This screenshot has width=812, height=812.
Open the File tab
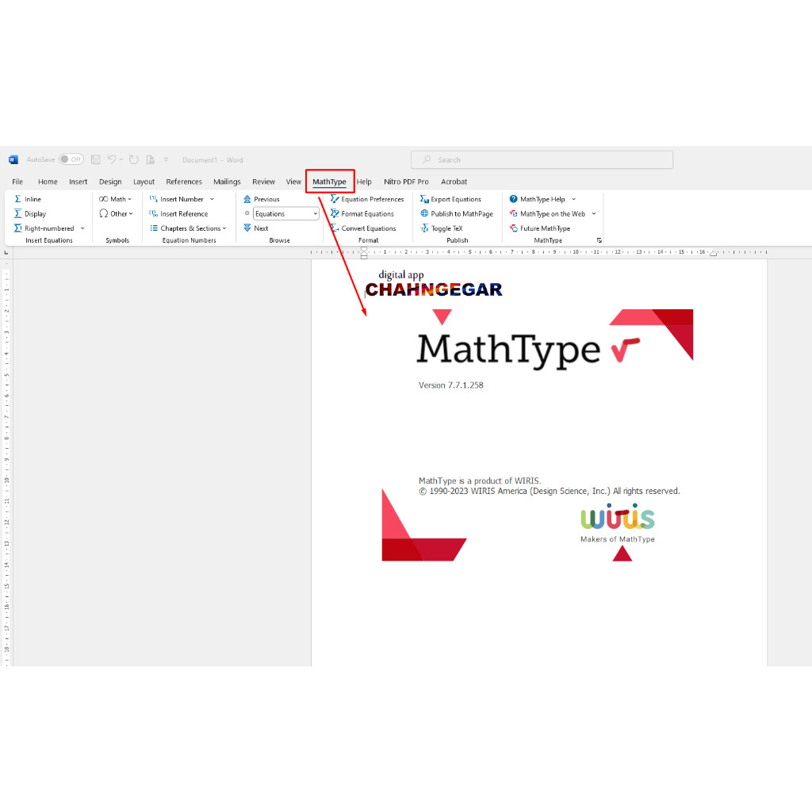[x=17, y=182]
